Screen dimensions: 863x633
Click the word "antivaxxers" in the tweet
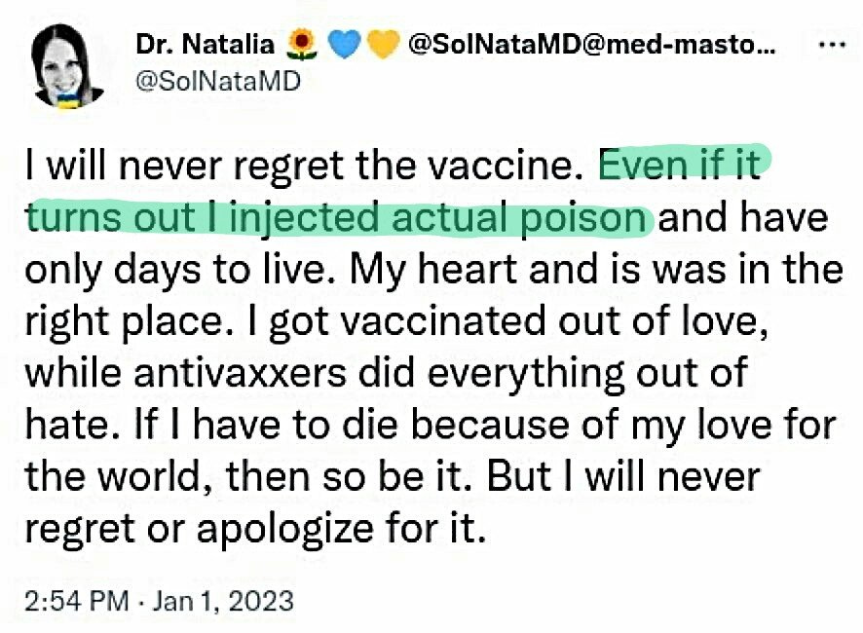coord(240,372)
